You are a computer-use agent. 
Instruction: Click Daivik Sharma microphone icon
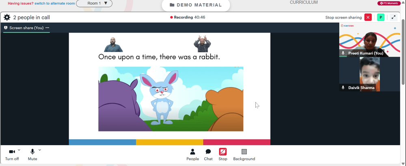343,87
